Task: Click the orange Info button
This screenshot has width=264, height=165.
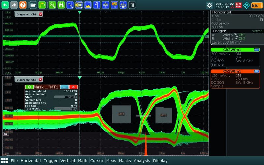Action: [x=257, y=5]
